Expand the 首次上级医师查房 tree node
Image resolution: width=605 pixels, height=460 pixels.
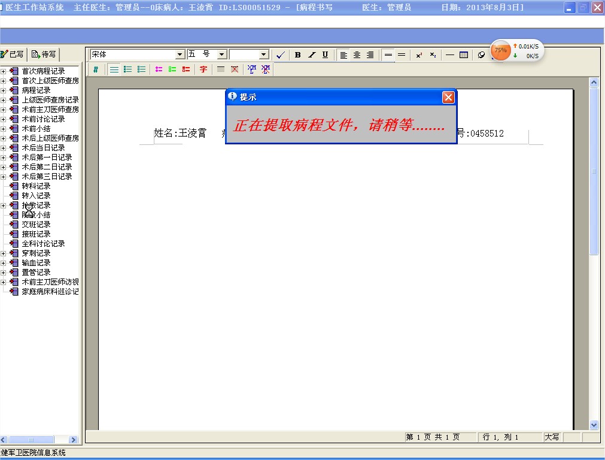point(3,81)
